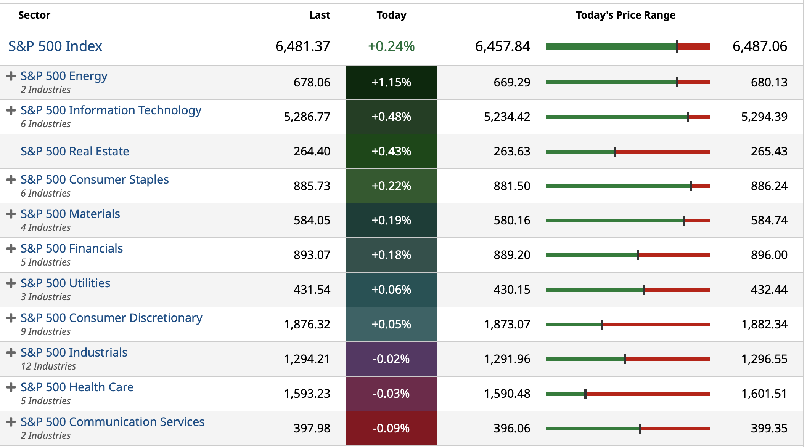The height and width of the screenshot is (448, 807).
Task: Click plus icon beside S&P 500 Utilities
Action: coord(11,283)
